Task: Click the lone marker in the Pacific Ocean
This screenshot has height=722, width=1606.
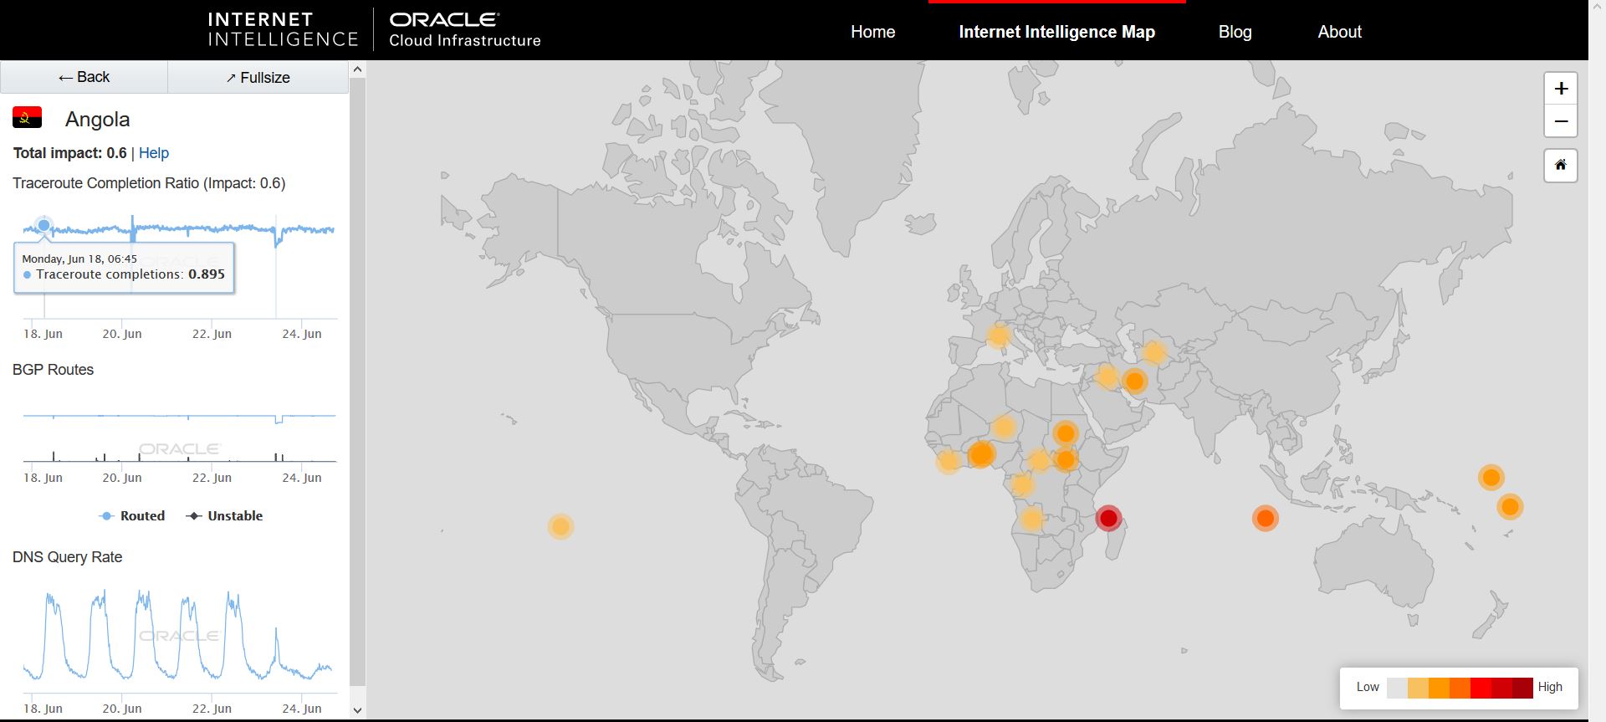Action: click(560, 526)
